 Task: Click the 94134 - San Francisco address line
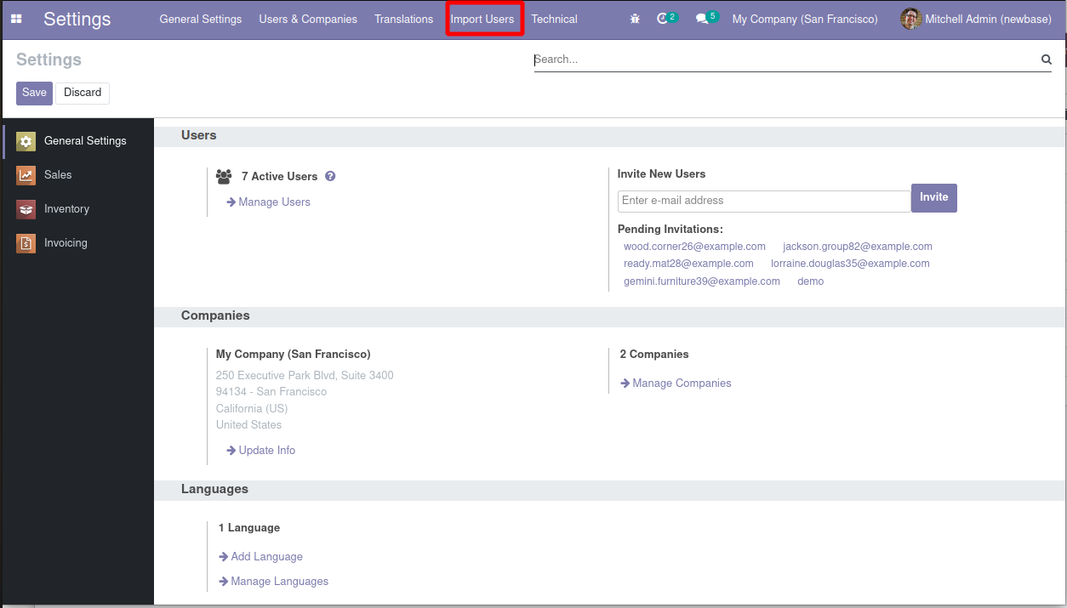click(271, 392)
